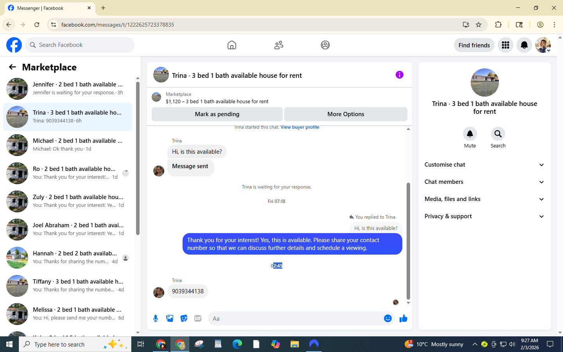Click Trina's avatar beside 9039344138

pyautogui.click(x=159, y=293)
